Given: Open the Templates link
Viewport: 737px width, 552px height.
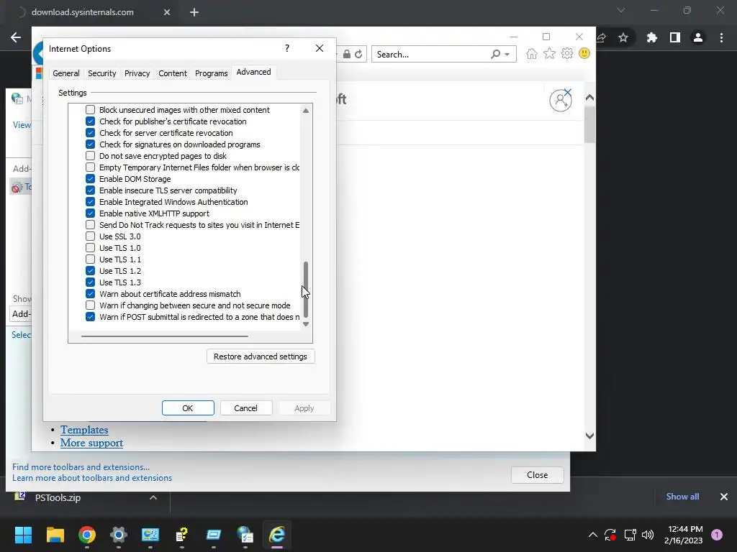Looking at the screenshot, I should click(84, 430).
